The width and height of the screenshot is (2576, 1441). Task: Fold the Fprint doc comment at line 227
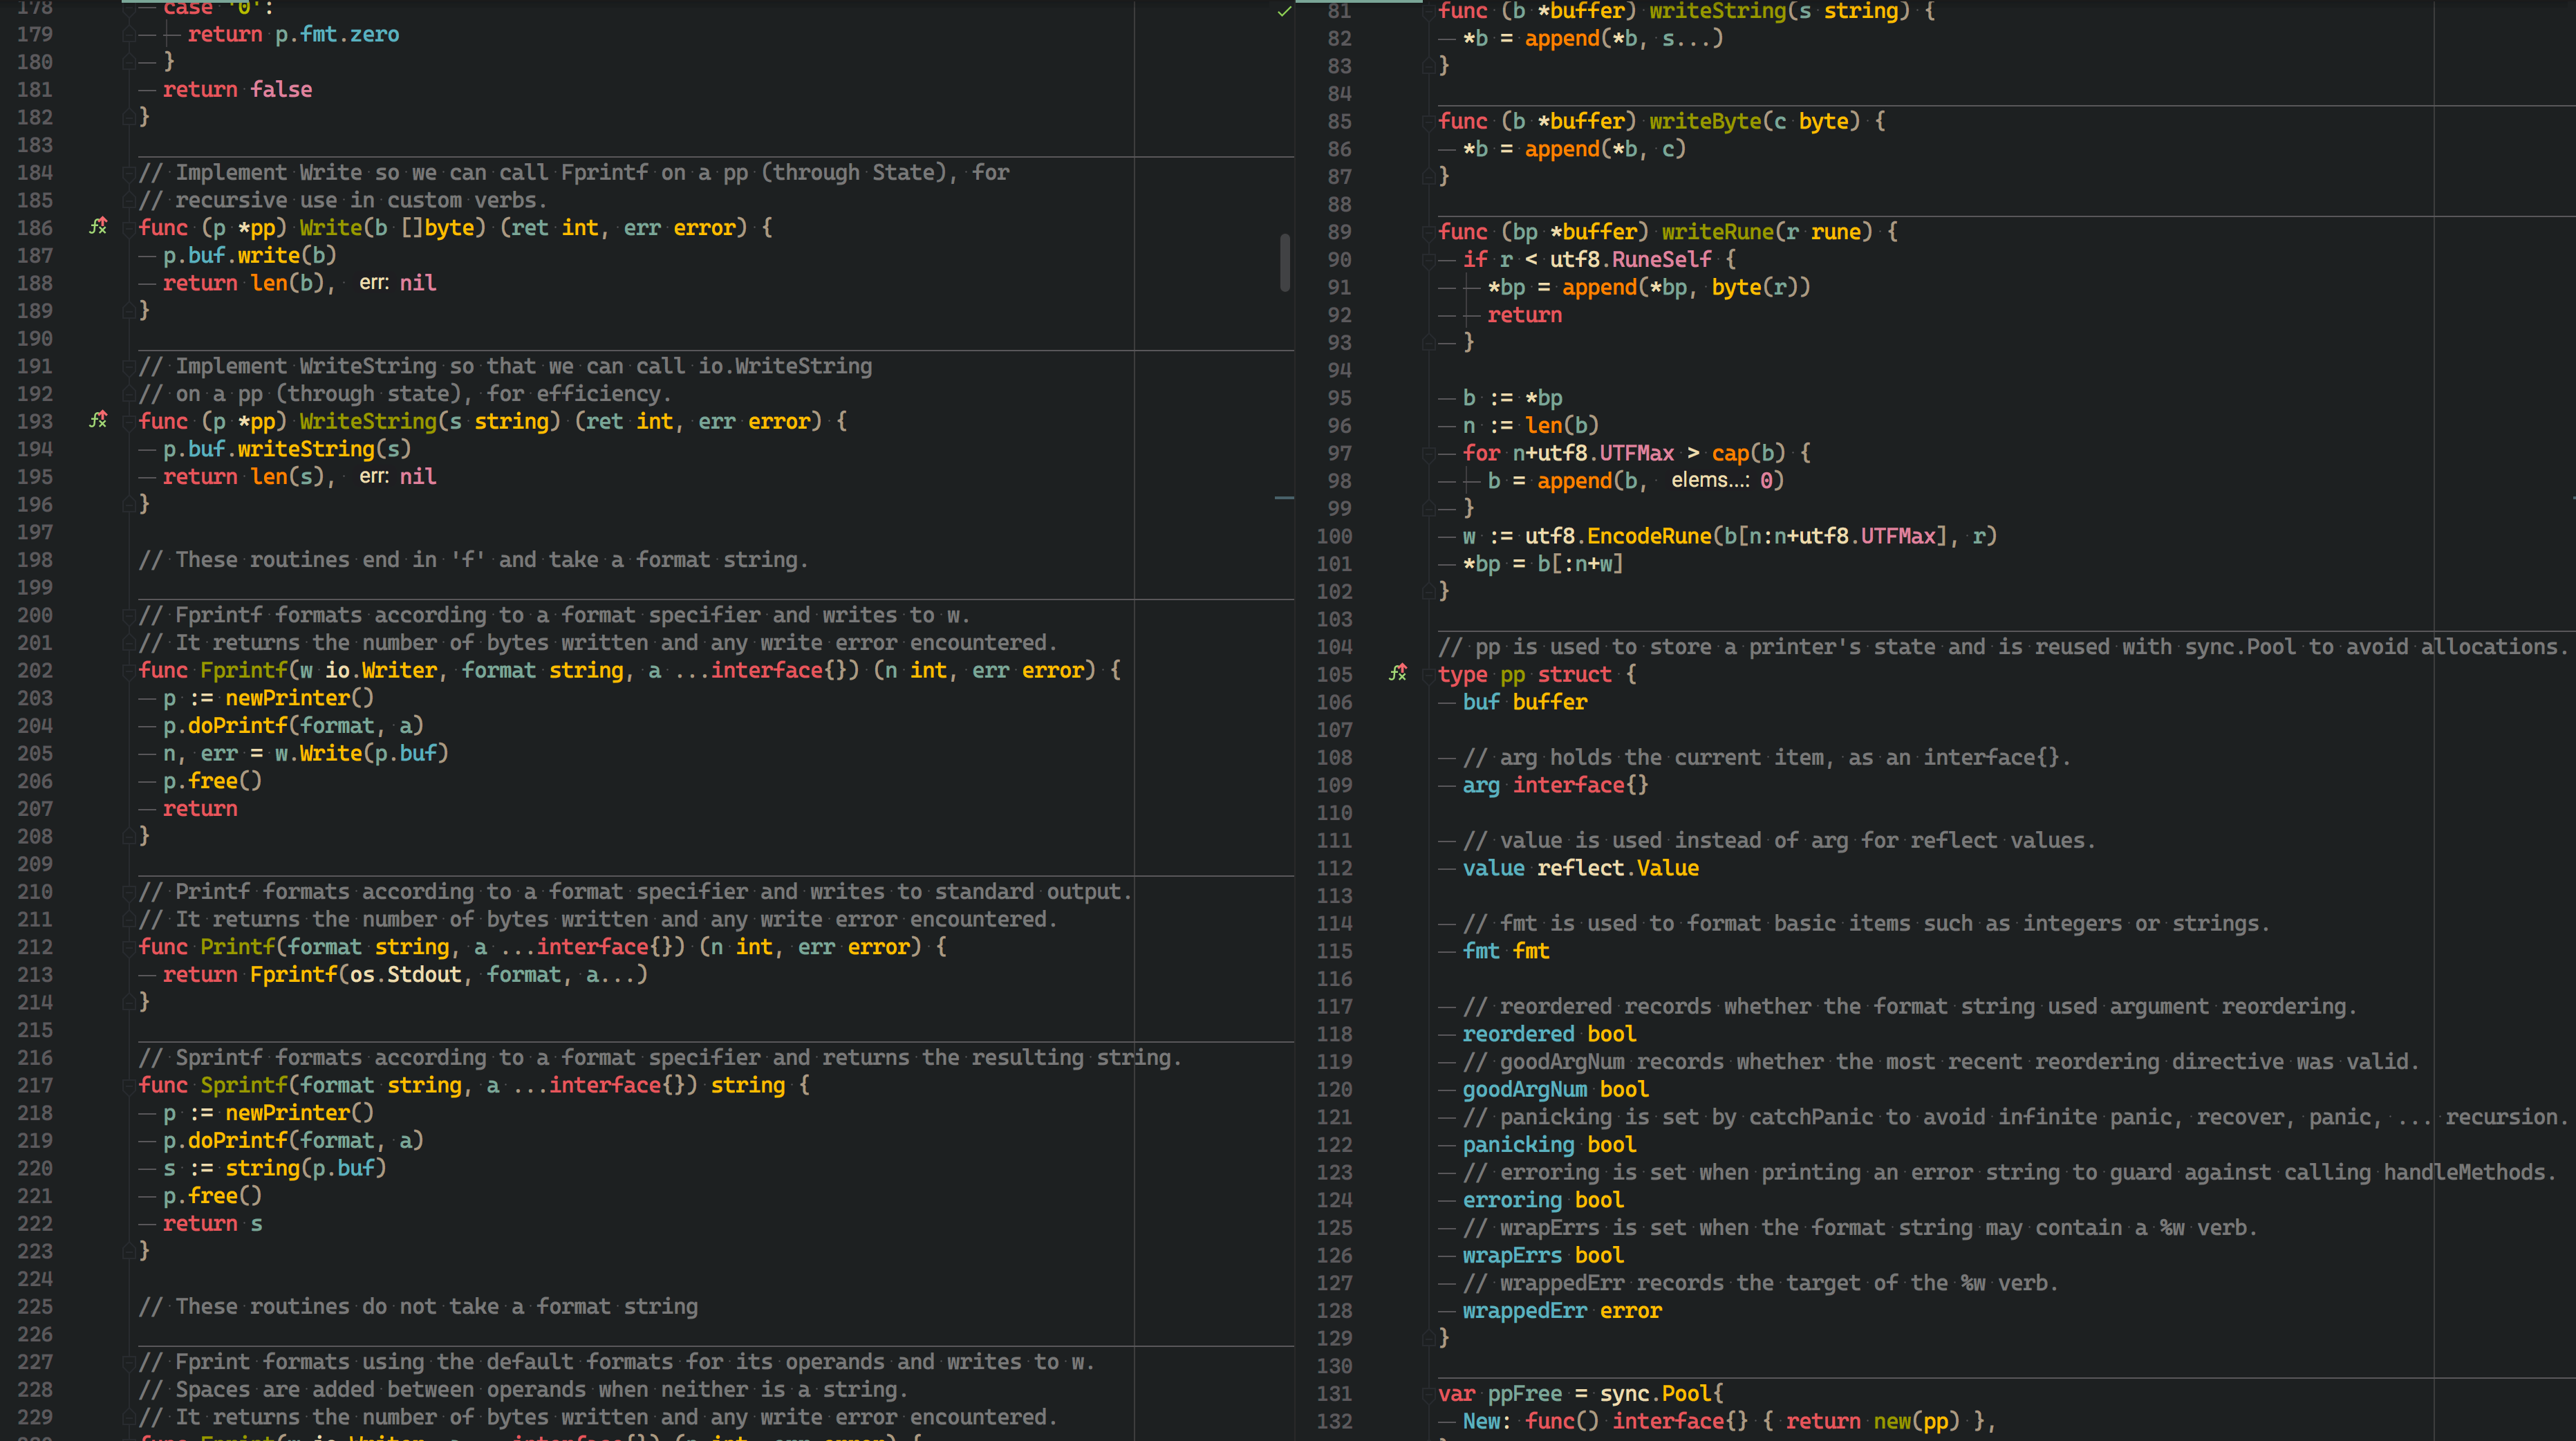(x=128, y=1362)
